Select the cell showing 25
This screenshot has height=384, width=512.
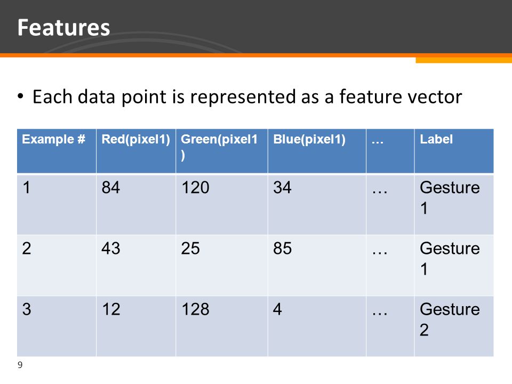222,265
